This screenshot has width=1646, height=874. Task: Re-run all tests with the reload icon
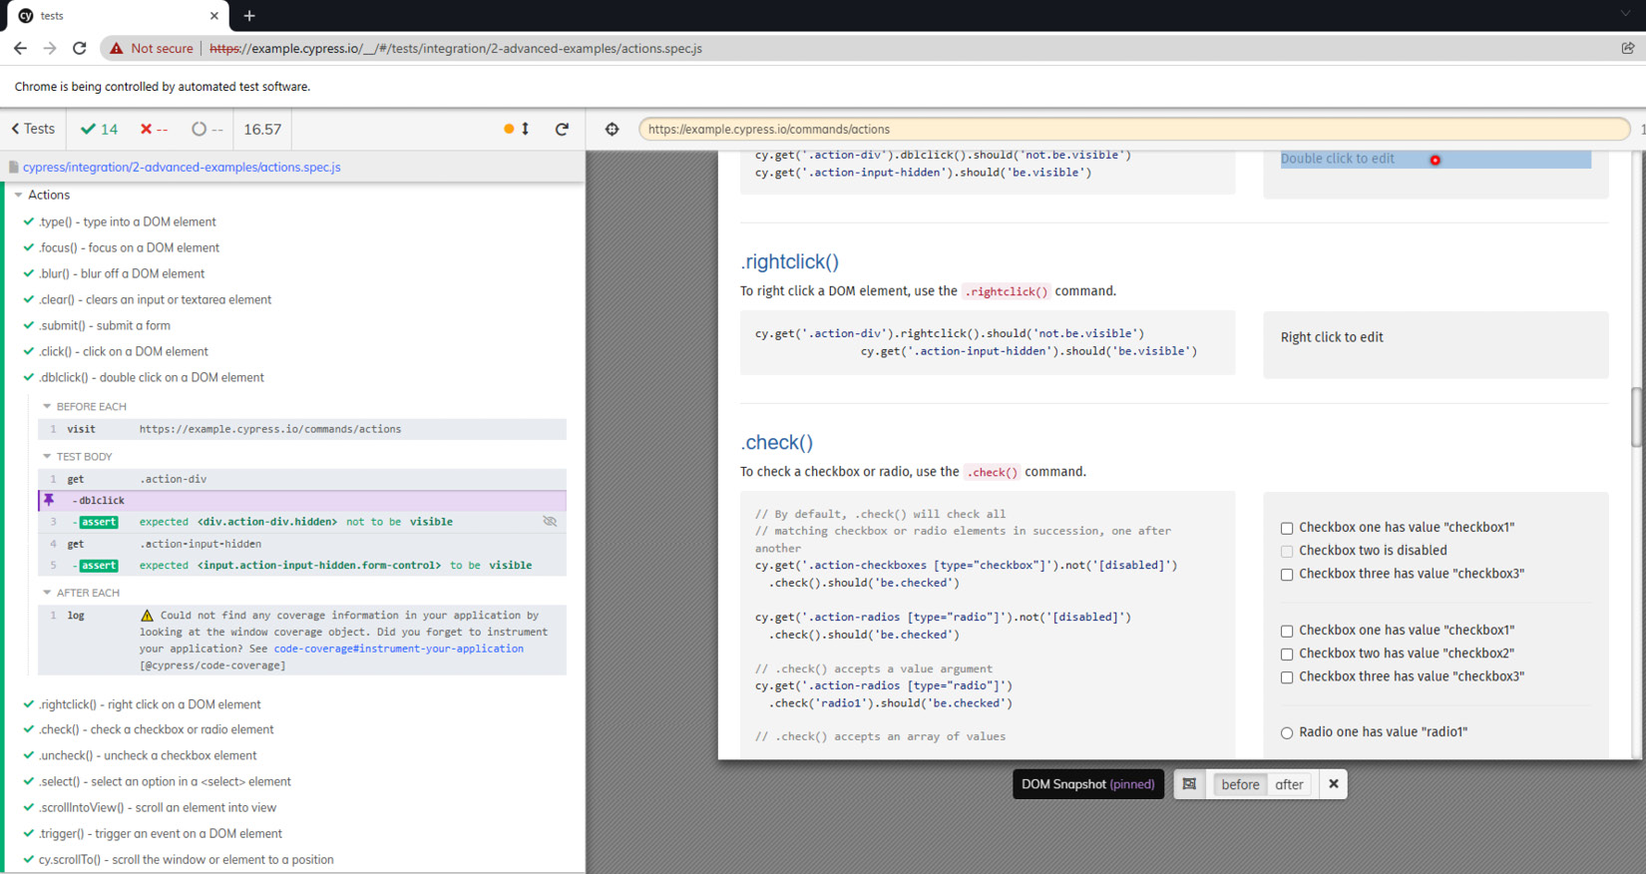[562, 129]
